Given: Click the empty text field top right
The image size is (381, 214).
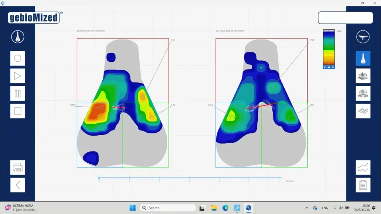Looking at the screenshot, I should pyautogui.click(x=345, y=17).
